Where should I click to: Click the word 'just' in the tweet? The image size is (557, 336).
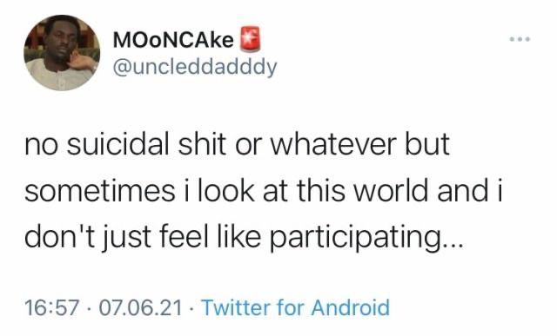[127, 238]
